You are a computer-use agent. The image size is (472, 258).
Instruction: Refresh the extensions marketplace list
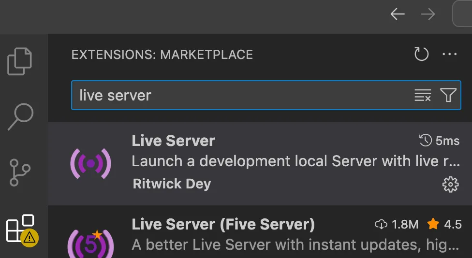pos(421,54)
